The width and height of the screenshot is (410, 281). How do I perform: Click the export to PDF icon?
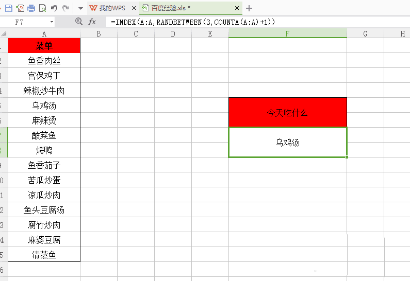click(20, 8)
